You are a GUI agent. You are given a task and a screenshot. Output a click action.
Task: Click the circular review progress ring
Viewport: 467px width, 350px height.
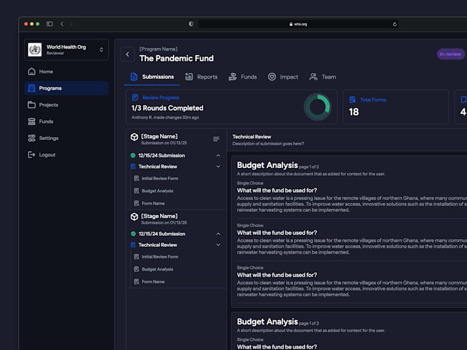(318, 107)
